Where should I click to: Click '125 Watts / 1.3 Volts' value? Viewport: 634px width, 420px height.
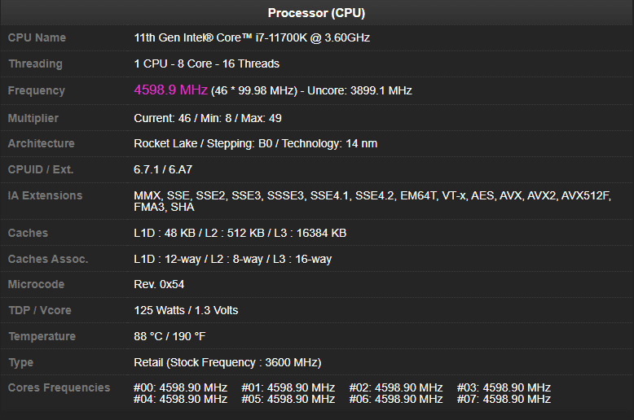coord(186,310)
